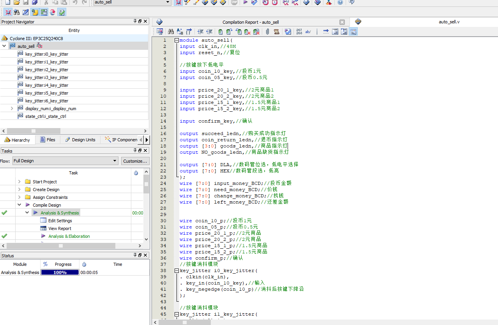Viewport: 498px width, 325px height.
Task: Toggle the green-and-blue list window icon
Action: pyautogui.click(x=44, y=12)
